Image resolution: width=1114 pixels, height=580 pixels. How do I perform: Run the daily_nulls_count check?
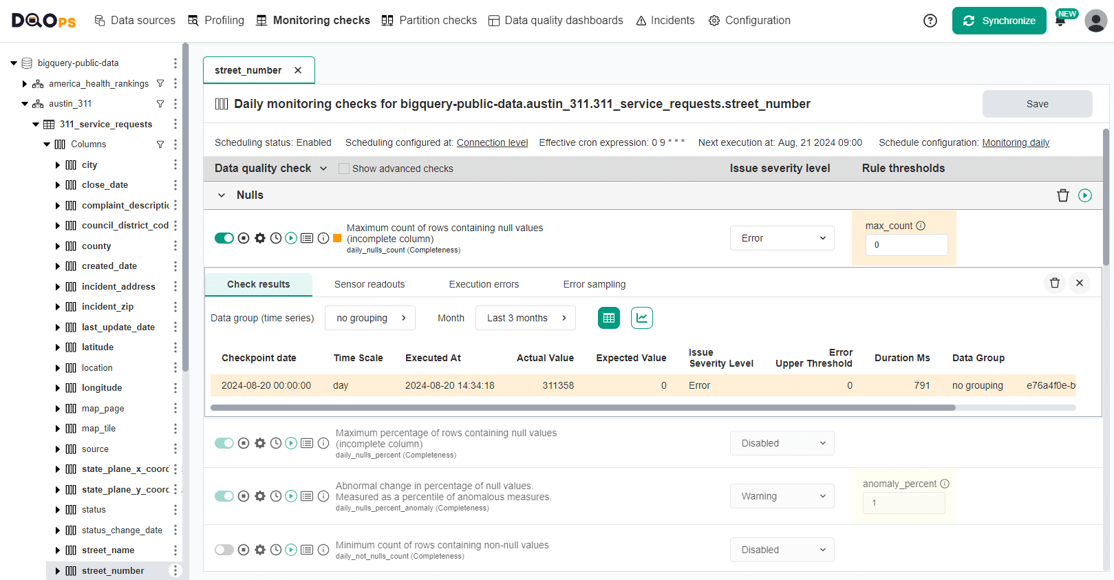coord(291,238)
